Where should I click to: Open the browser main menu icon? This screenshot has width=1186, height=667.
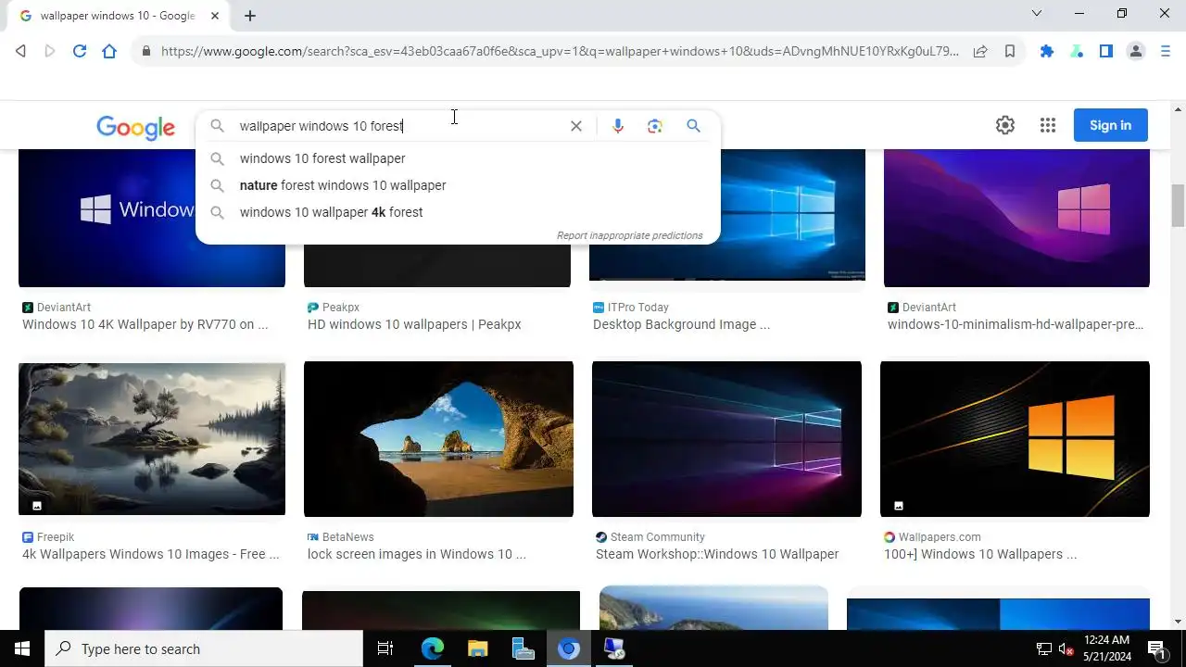click(1166, 52)
